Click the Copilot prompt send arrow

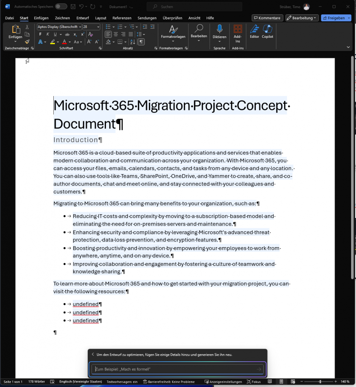coord(259,369)
